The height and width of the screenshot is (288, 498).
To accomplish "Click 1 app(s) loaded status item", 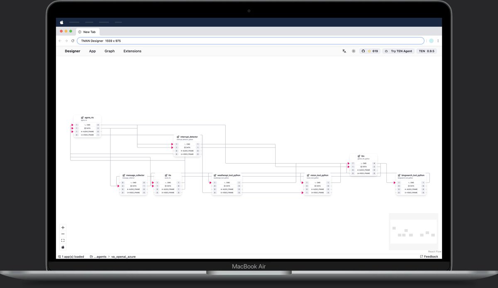I will [x=71, y=257].
